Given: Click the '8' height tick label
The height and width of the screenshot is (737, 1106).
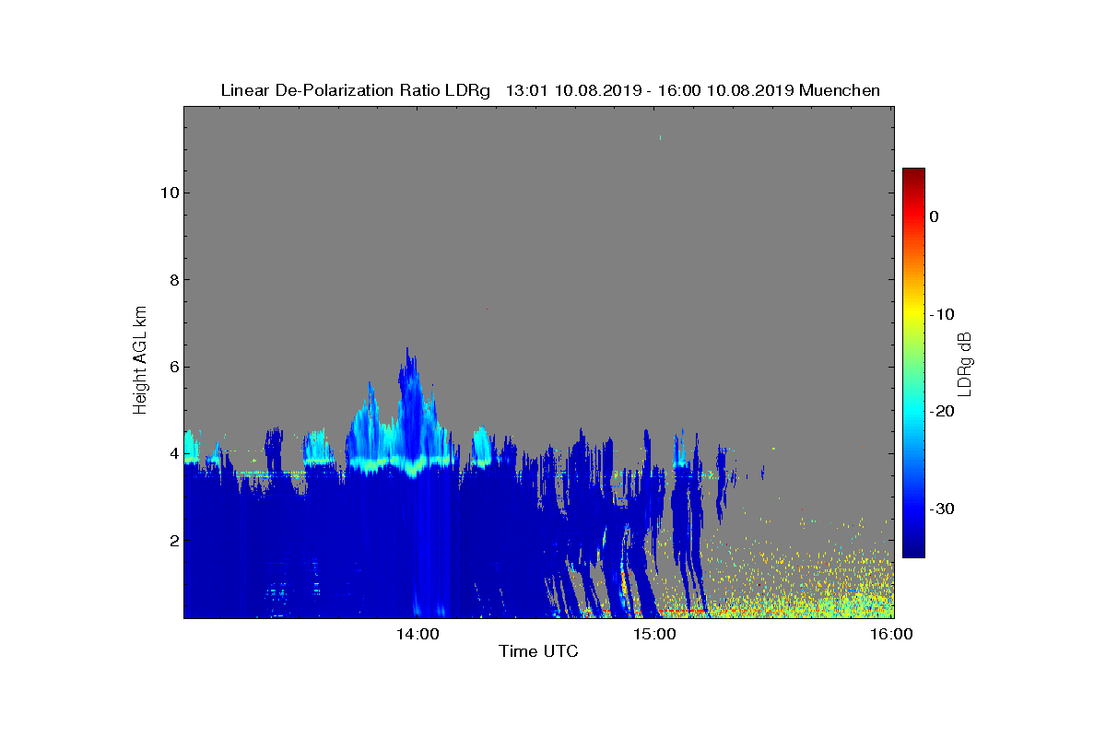Looking at the screenshot, I should pyautogui.click(x=172, y=280).
